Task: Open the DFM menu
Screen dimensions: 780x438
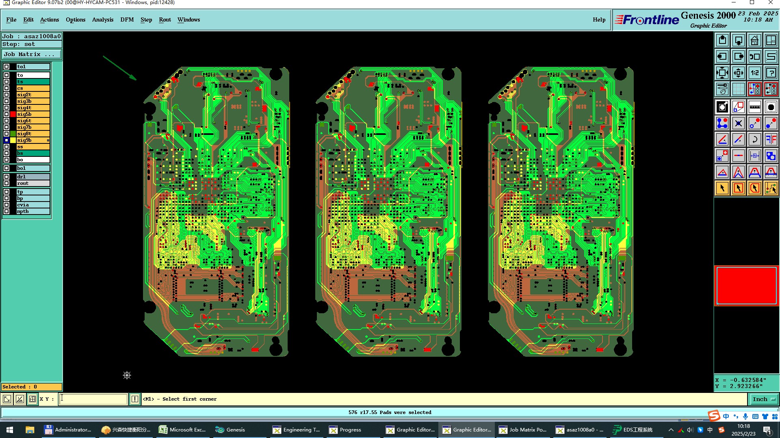Action: tap(127, 20)
